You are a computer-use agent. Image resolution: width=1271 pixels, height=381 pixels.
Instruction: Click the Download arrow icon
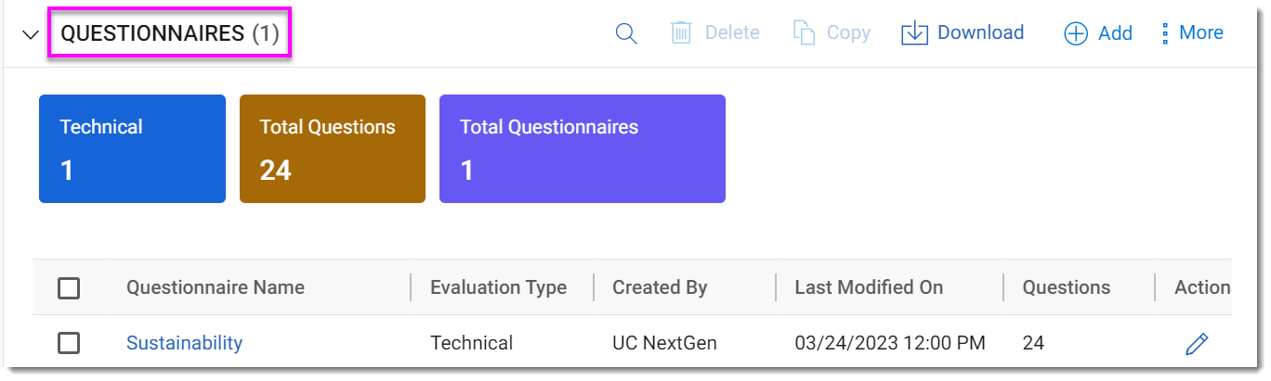(915, 33)
